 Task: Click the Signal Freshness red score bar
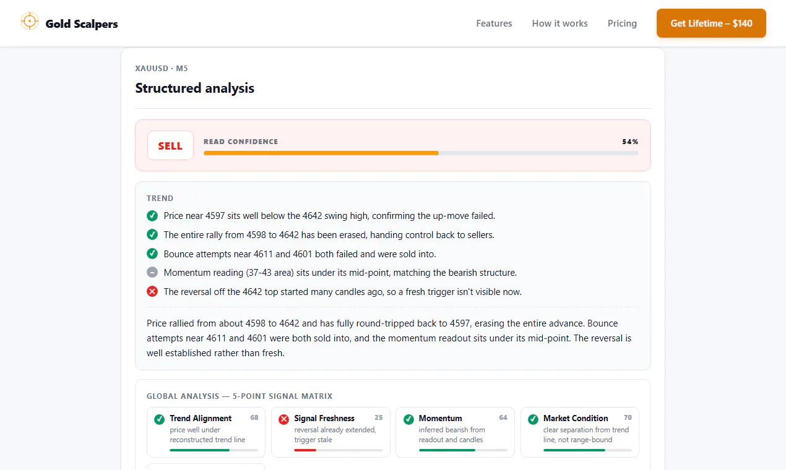tap(338, 450)
